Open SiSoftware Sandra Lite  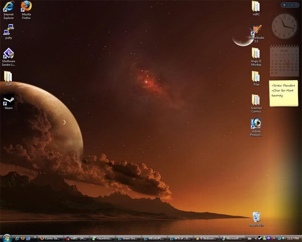pos(8,53)
